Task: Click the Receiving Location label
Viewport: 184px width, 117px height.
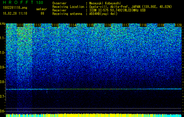Action: (x=68, y=7)
